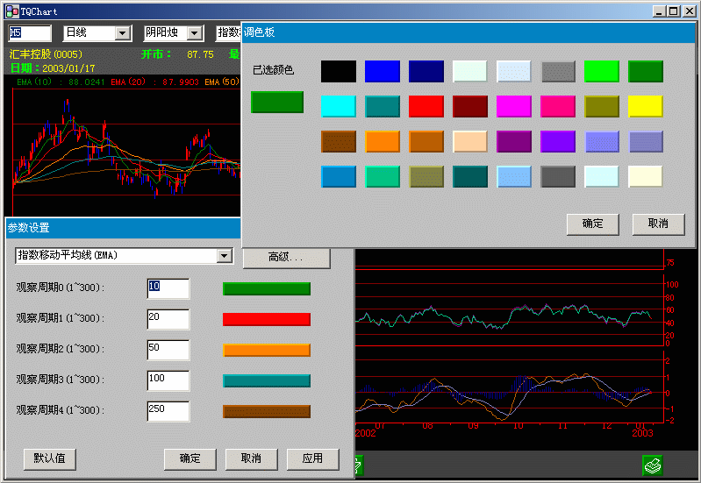Expand the 指数移动平均线(EMA) indicator dropdown

[224, 256]
